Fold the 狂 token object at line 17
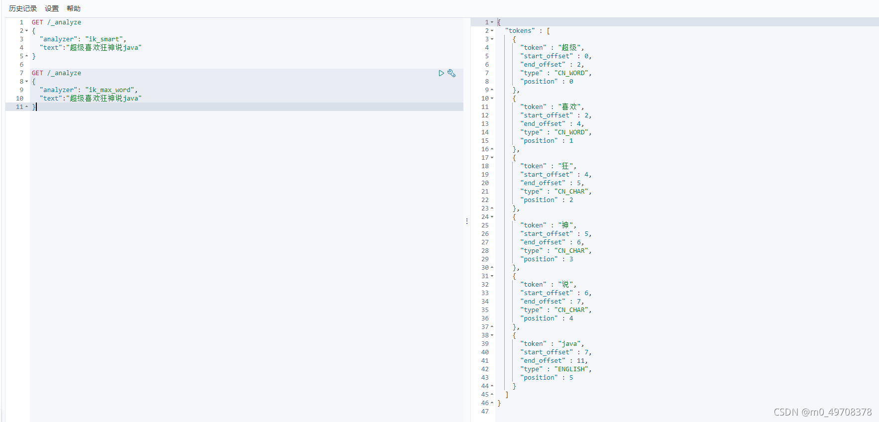 click(492, 158)
